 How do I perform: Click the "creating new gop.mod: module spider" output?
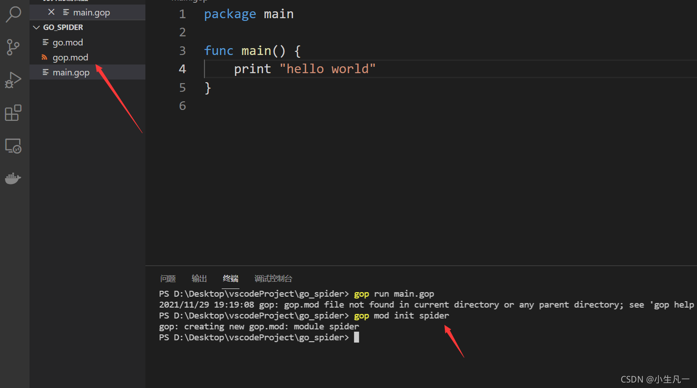(x=259, y=327)
